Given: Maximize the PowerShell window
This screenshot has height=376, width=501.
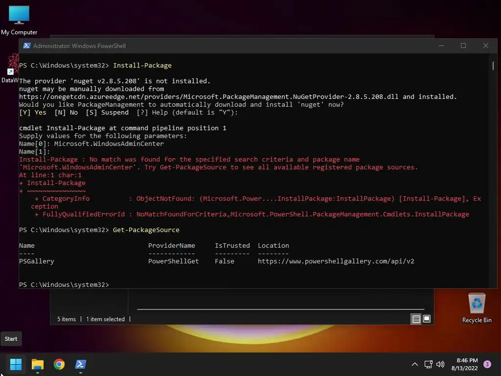Looking at the screenshot, I should 463,46.
